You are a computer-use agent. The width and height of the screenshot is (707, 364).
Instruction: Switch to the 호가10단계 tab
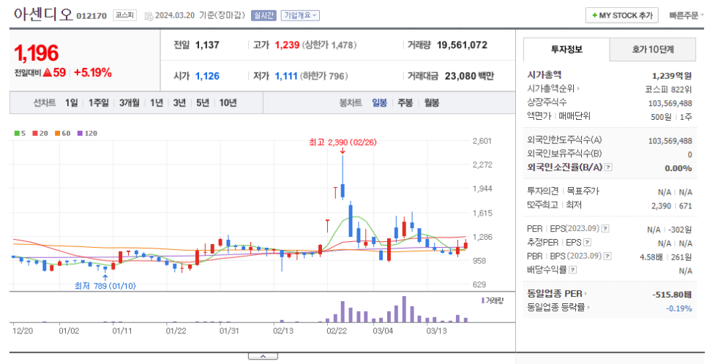tap(653, 50)
